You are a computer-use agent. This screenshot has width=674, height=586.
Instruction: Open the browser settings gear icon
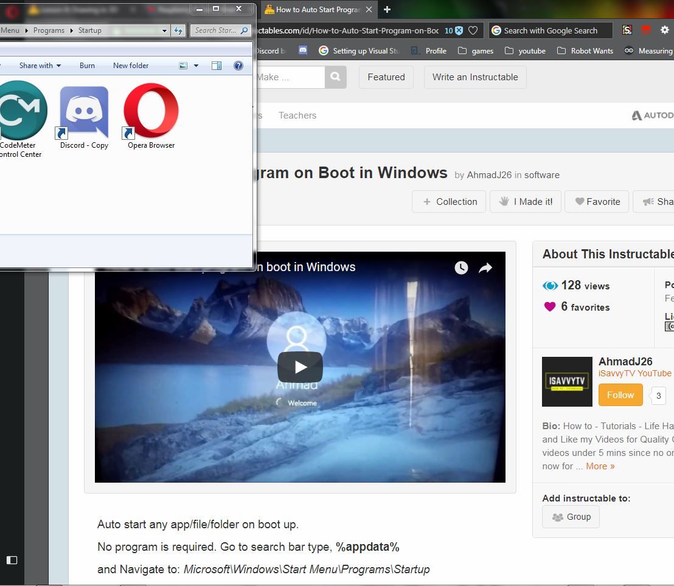(665, 29)
